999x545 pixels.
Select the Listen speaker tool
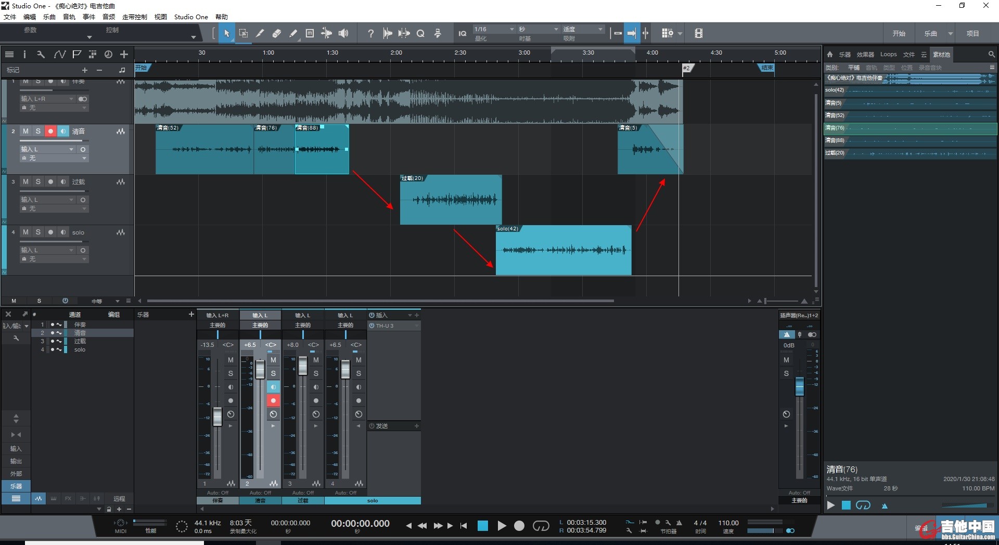(343, 33)
